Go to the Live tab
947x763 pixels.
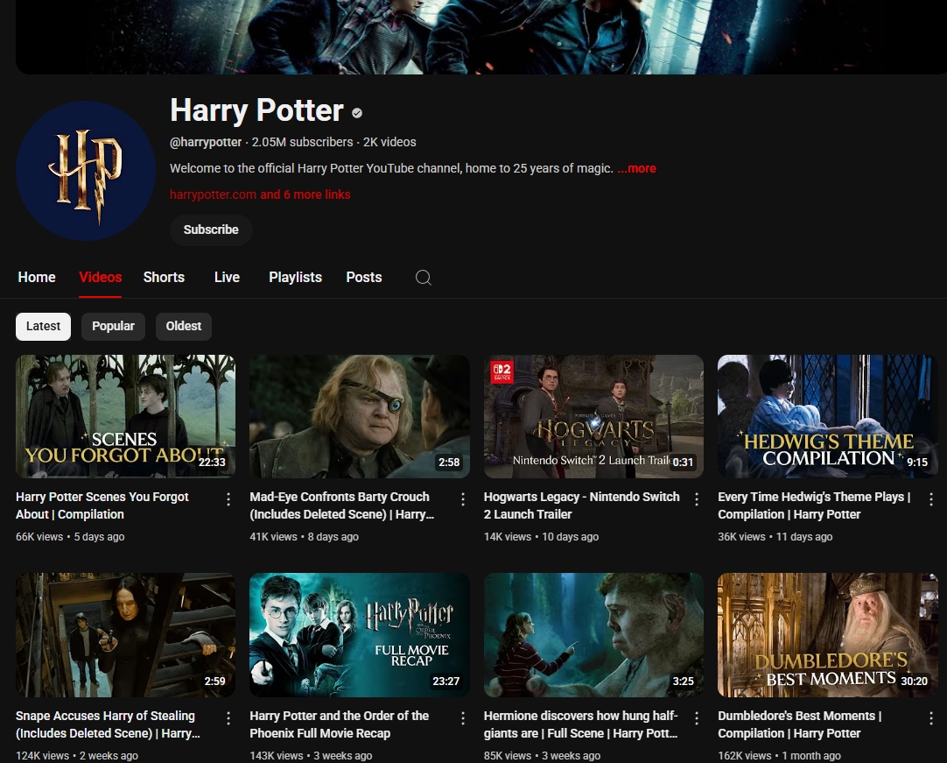coord(227,277)
